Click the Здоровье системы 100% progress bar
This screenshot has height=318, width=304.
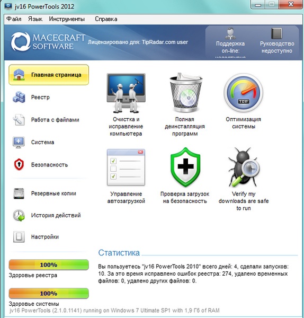click(x=49, y=293)
